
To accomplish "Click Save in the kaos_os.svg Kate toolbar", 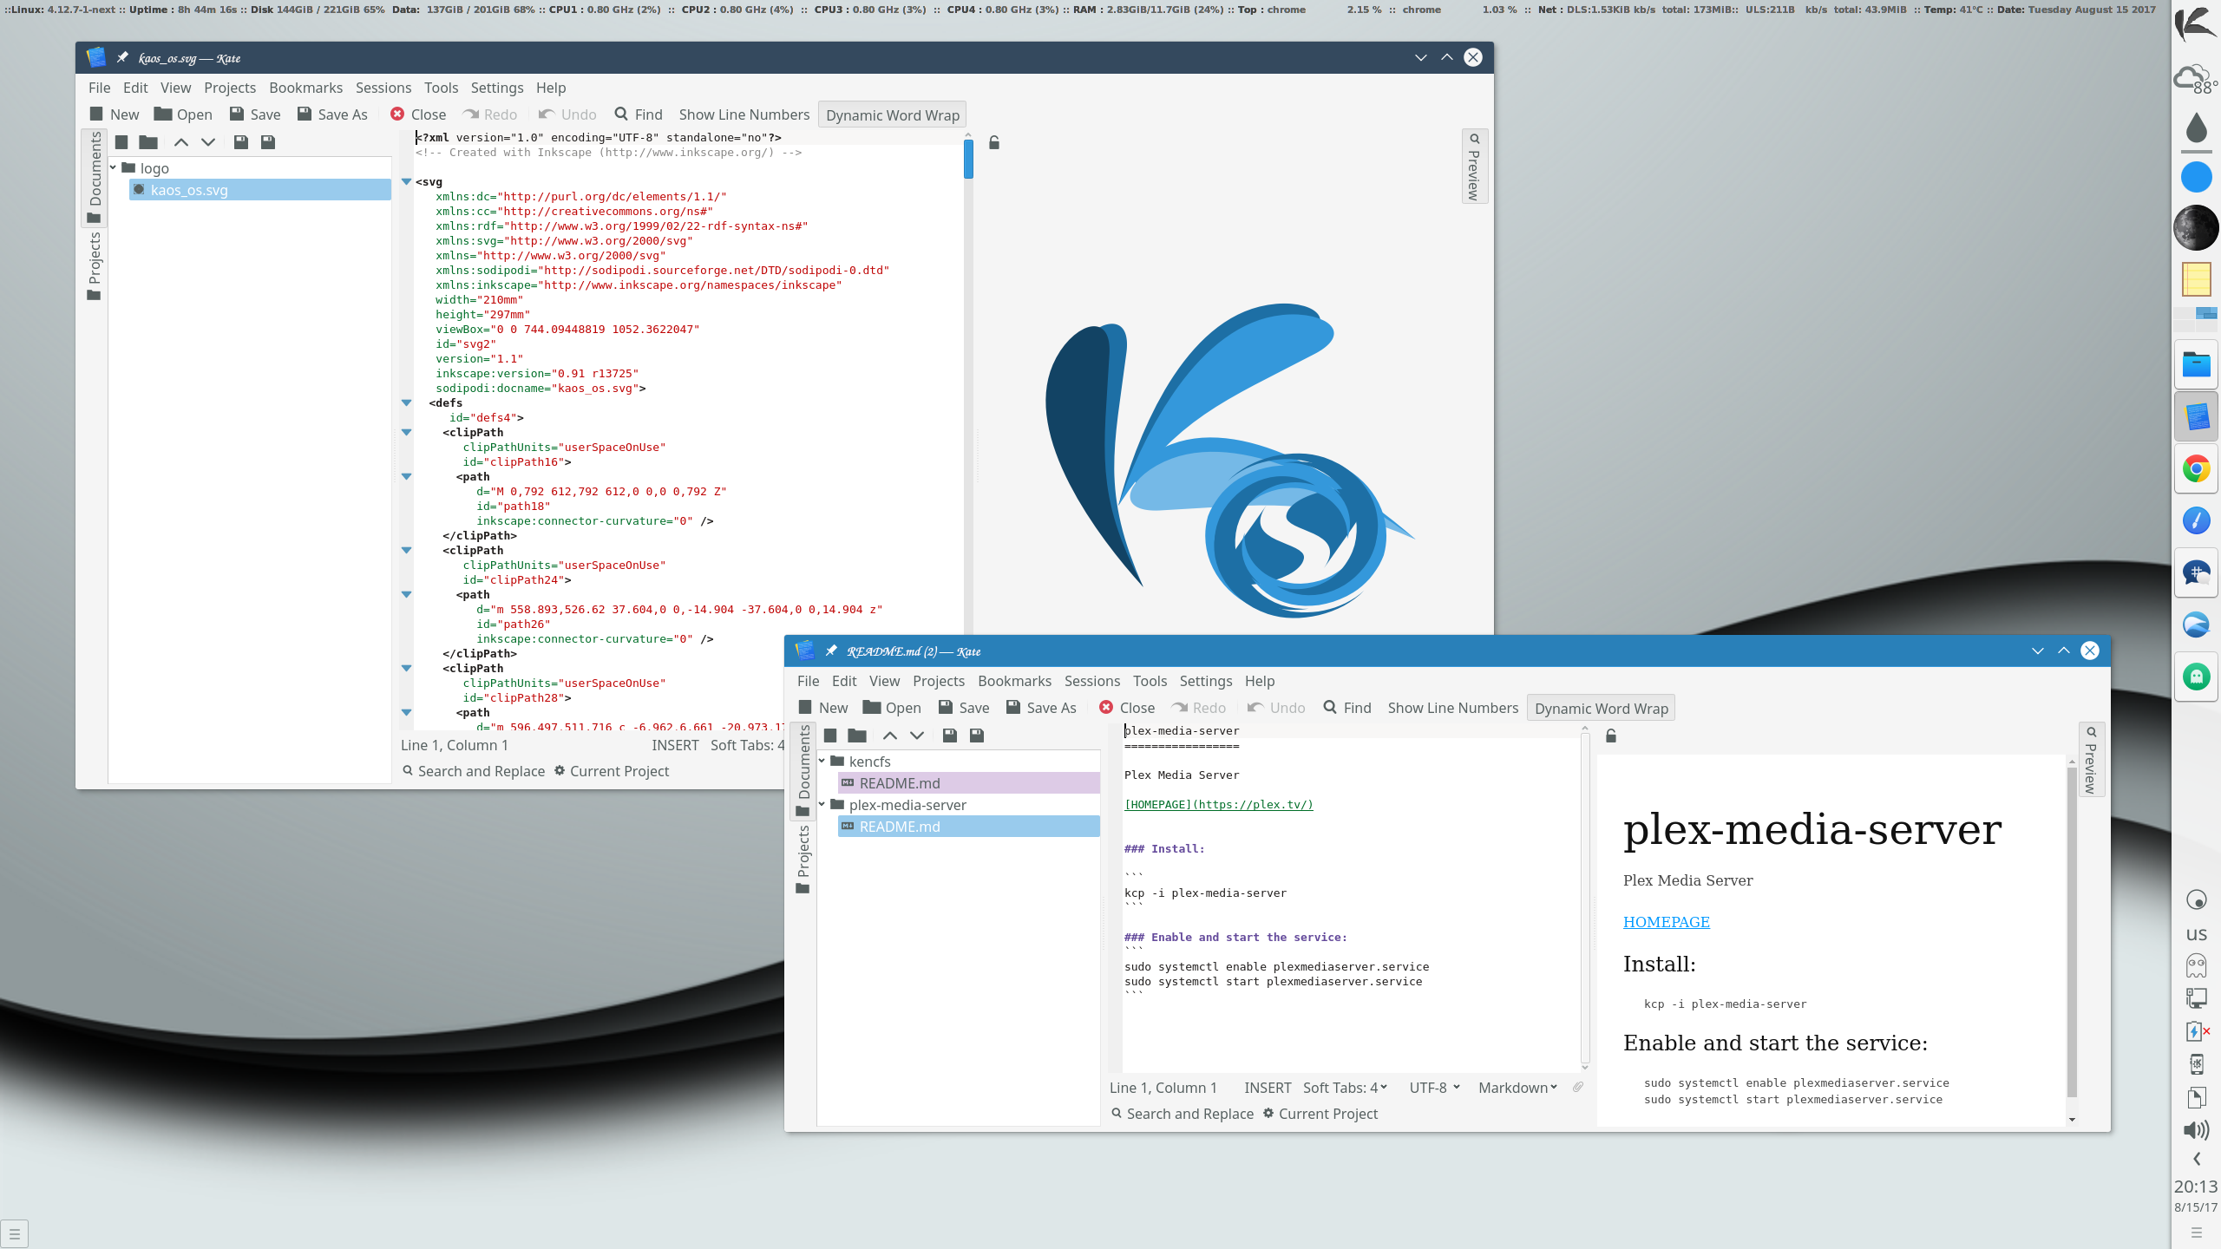I will point(255,114).
